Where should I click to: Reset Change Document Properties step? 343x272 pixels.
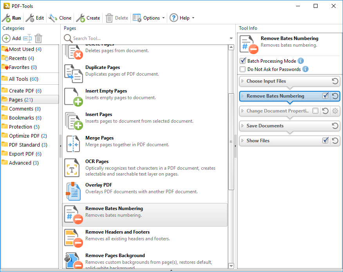[x=325, y=111]
